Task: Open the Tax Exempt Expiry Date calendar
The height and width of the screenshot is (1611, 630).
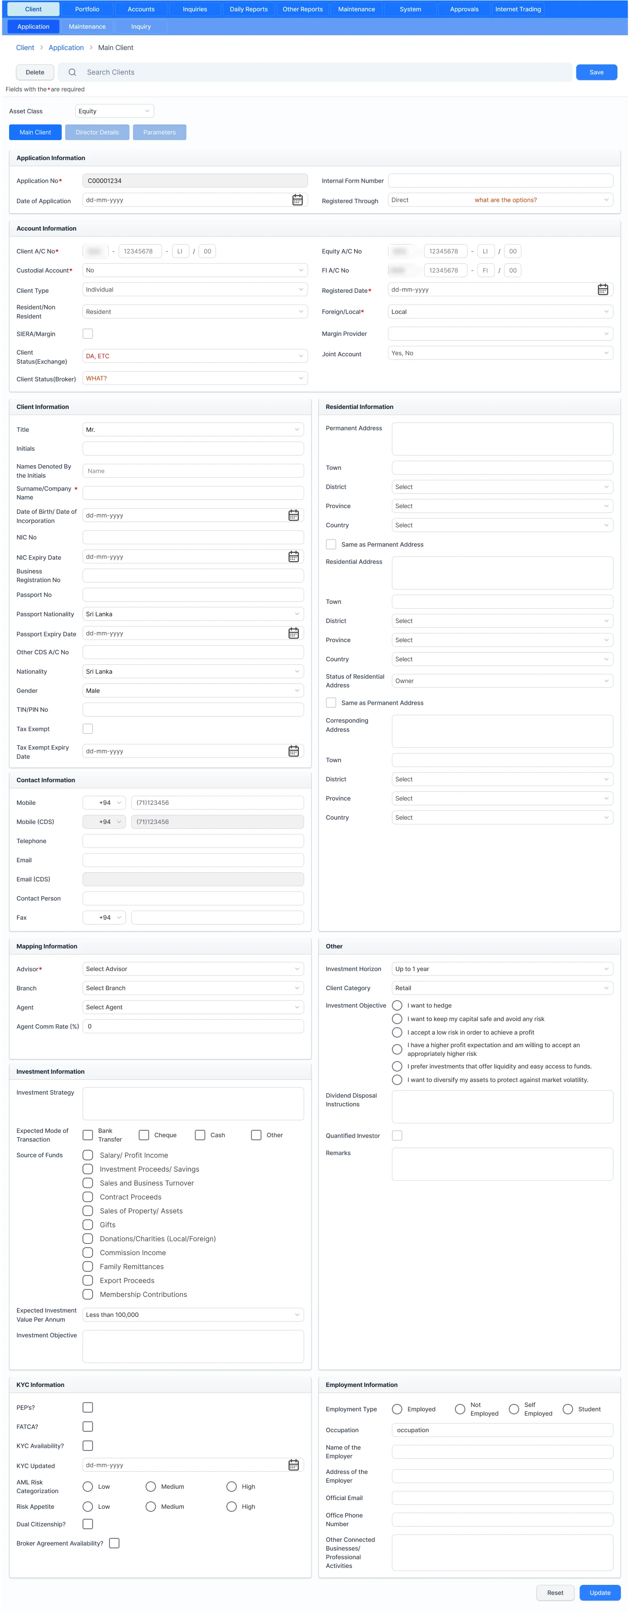Action: pyautogui.click(x=293, y=751)
